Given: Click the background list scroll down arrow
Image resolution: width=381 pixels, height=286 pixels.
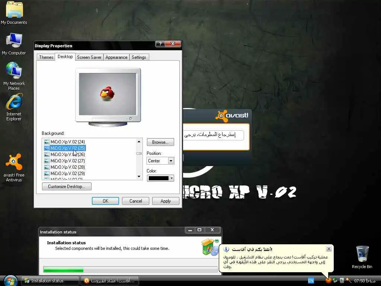Looking at the screenshot, I should tap(139, 177).
